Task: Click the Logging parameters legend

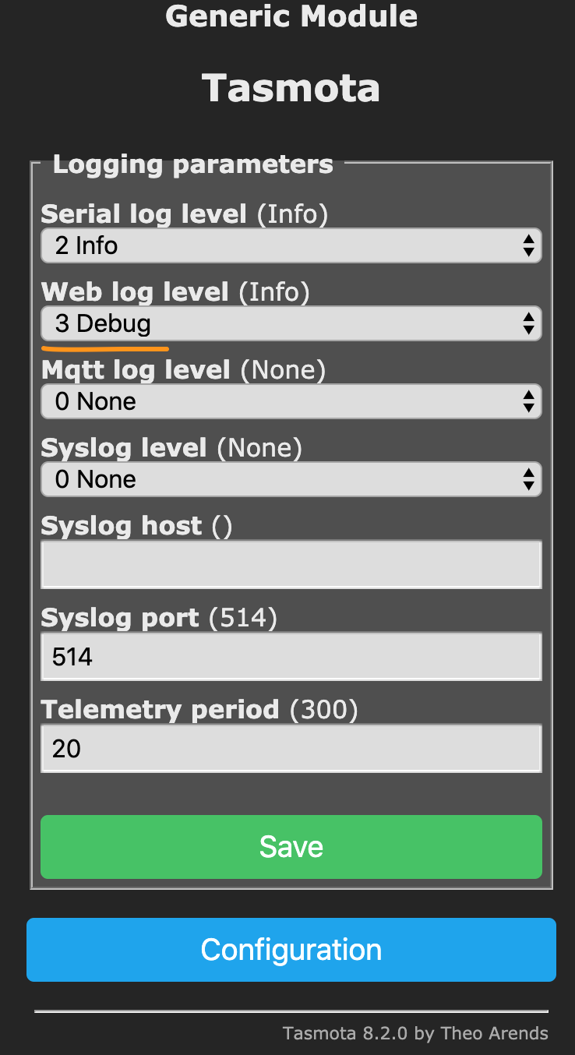Action: [192, 164]
